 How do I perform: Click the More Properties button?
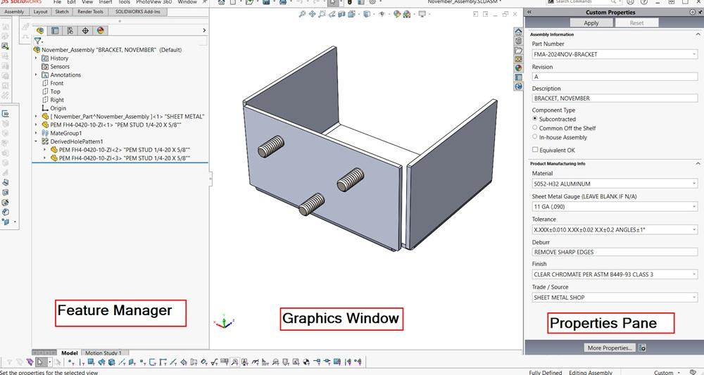click(x=610, y=348)
